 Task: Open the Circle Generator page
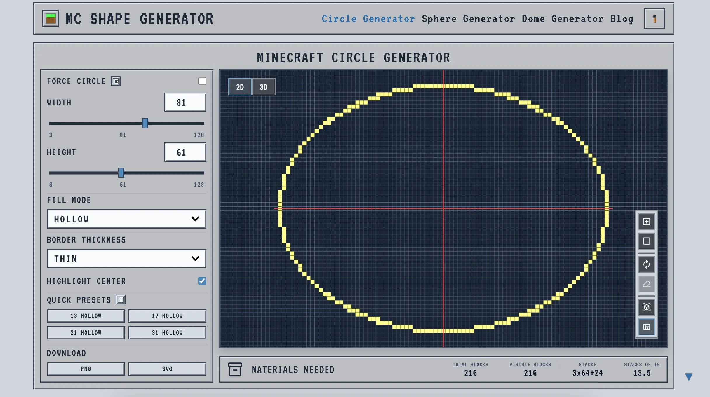pos(368,19)
